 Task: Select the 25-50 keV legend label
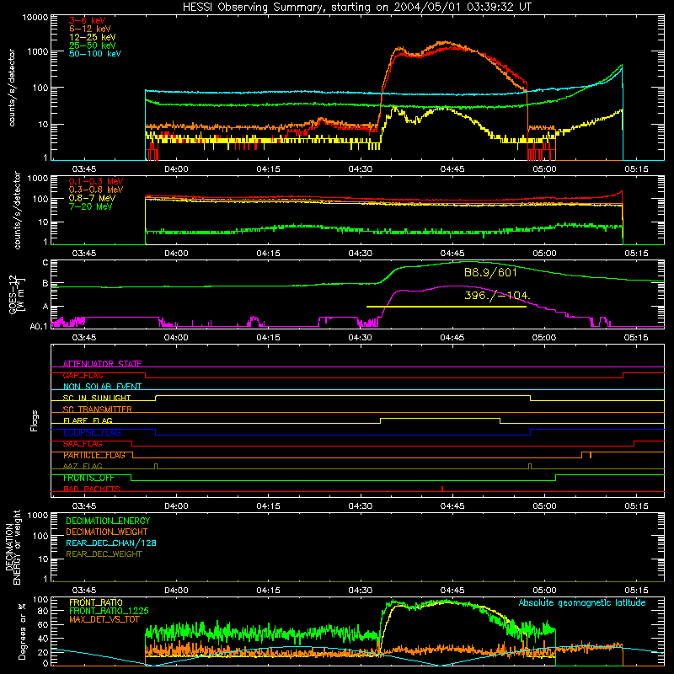point(93,45)
